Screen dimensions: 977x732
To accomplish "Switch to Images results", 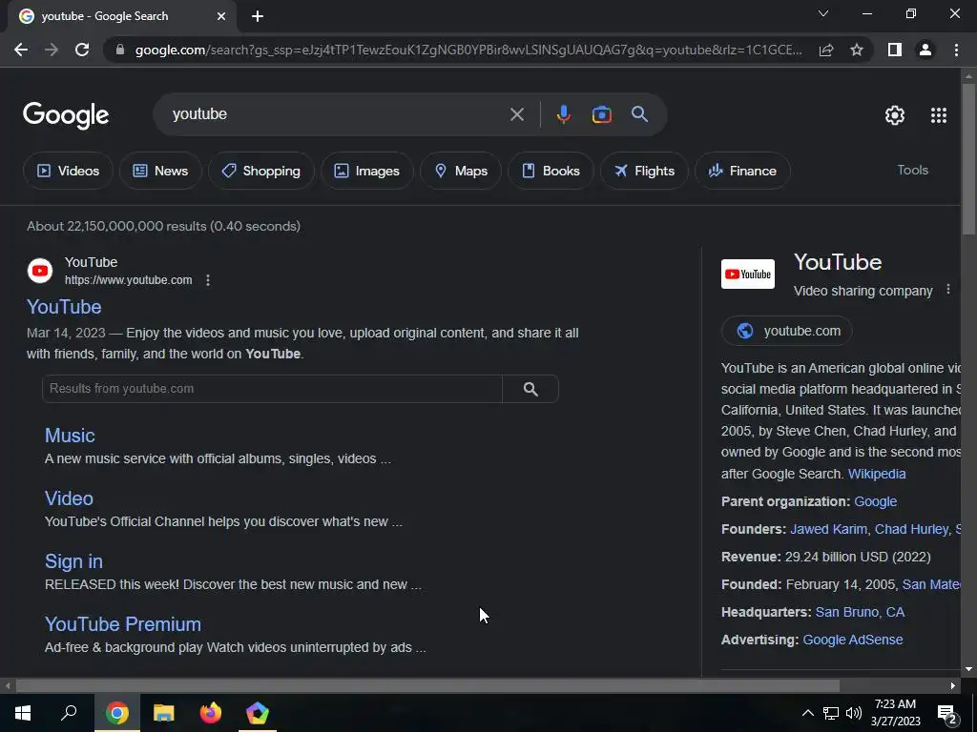I will pyautogui.click(x=367, y=171).
